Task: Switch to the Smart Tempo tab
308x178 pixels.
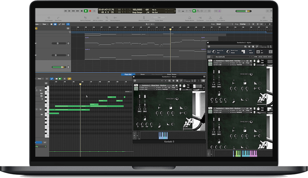Action: [171, 74]
